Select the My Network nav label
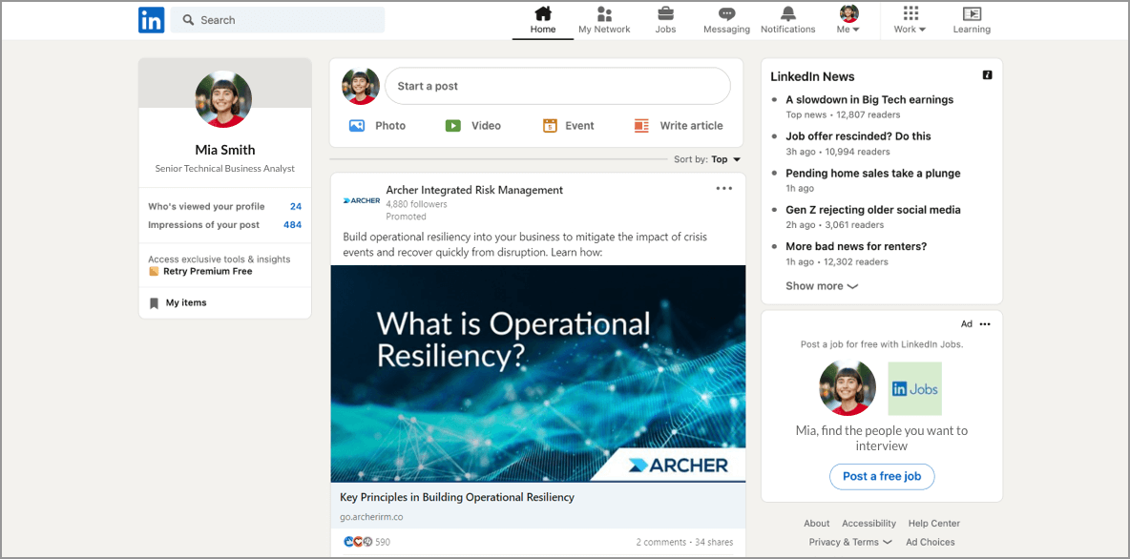This screenshot has width=1130, height=559. click(604, 30)
